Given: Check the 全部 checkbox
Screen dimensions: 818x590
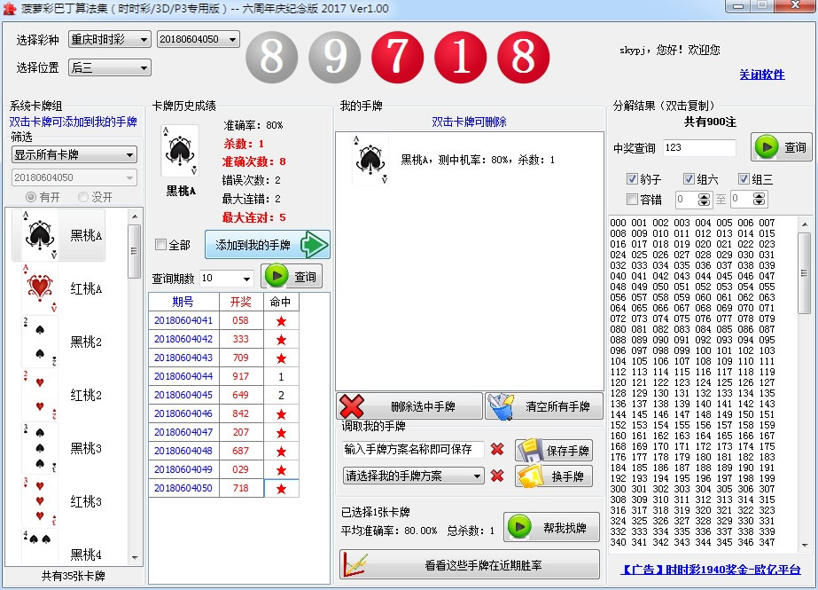Looking at the screenshot, I should coord(160,245).
